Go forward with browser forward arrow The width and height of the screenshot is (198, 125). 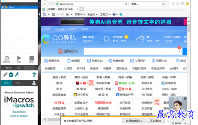pyautogui.click(x=51, y=4)
